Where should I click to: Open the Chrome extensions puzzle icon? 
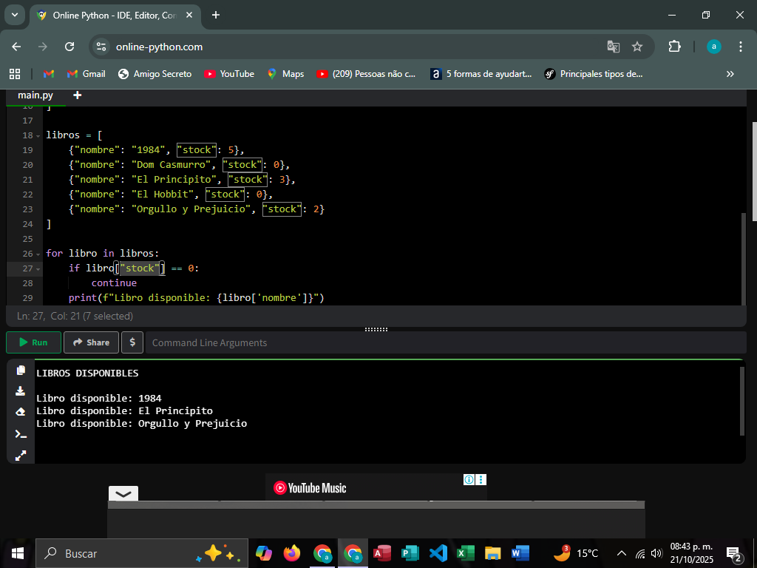point(674,47)
